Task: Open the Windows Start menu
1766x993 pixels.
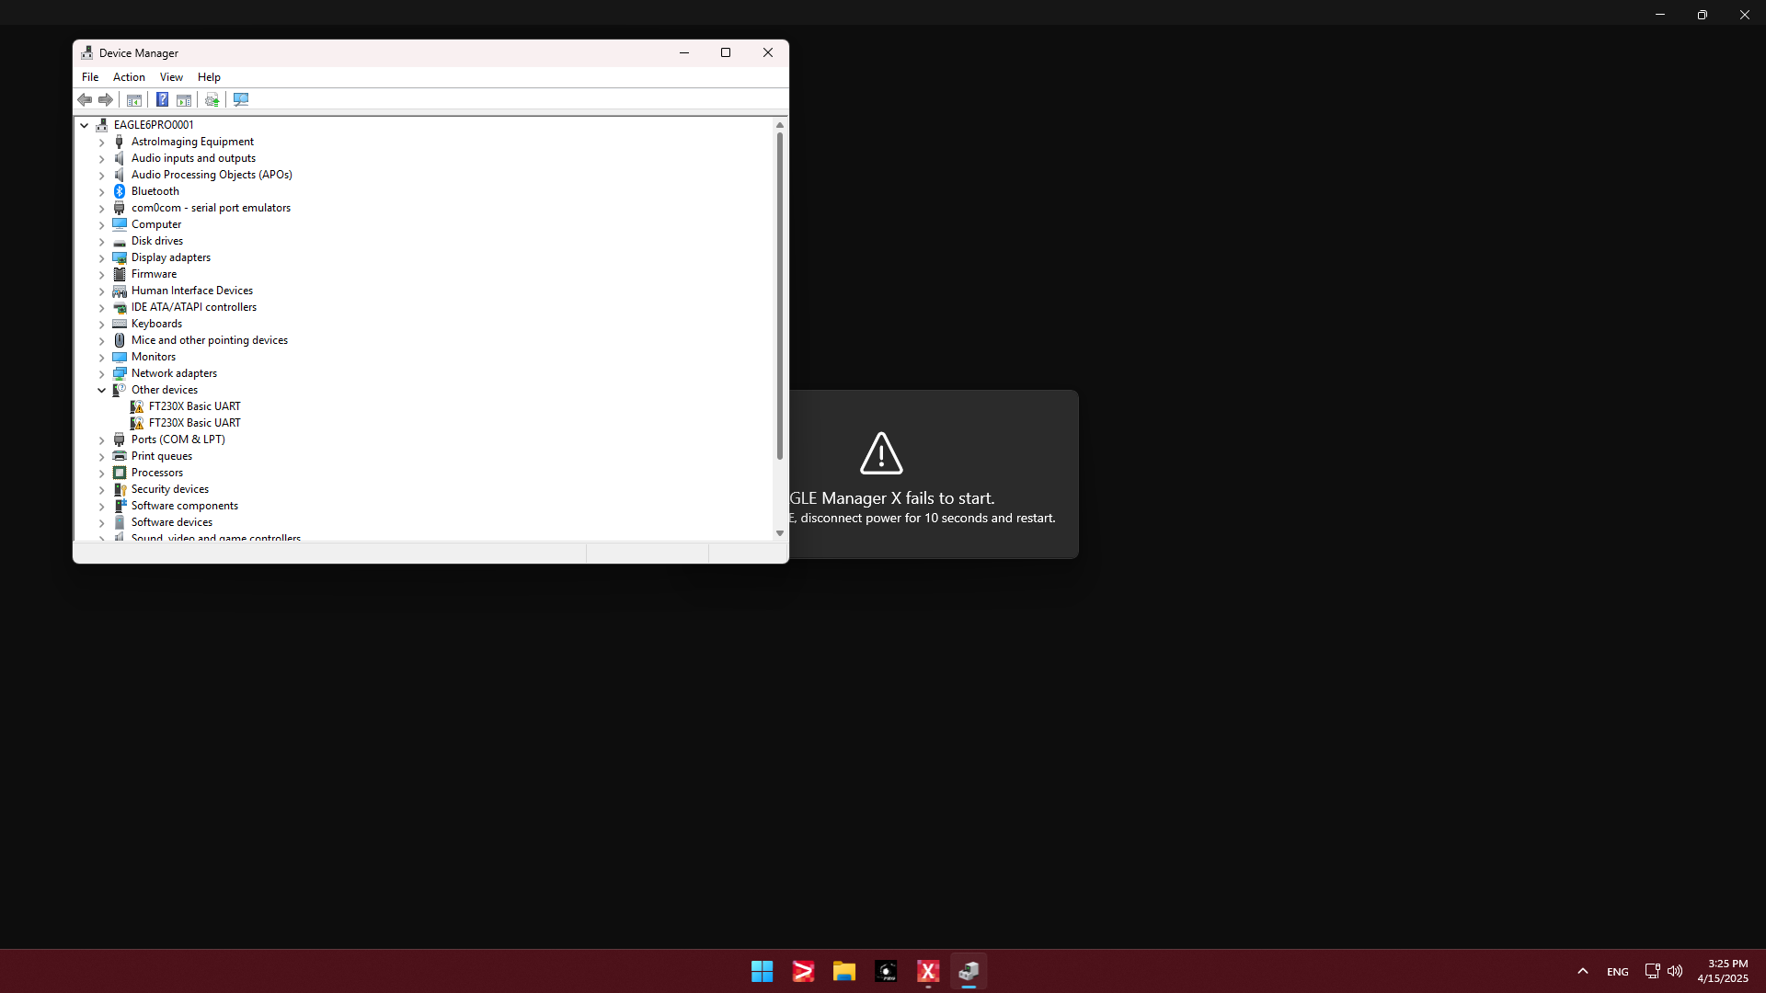Action: click(762, 971)
